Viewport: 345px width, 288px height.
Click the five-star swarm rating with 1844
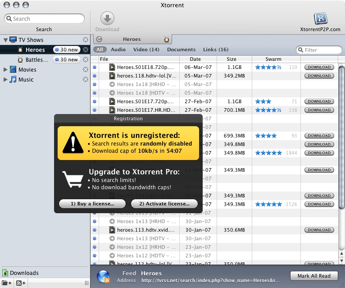[268, 153]
